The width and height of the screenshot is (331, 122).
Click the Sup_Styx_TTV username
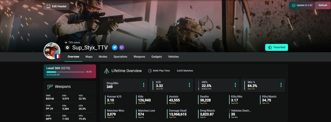(90, 48)
